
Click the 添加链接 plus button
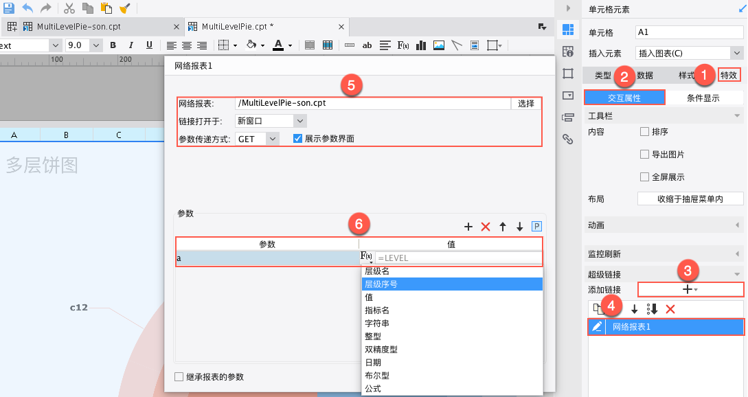click(x=690, y=289)
